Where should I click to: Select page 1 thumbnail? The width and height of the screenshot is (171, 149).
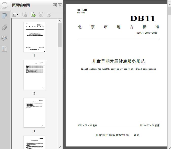(x=34, y=37)
